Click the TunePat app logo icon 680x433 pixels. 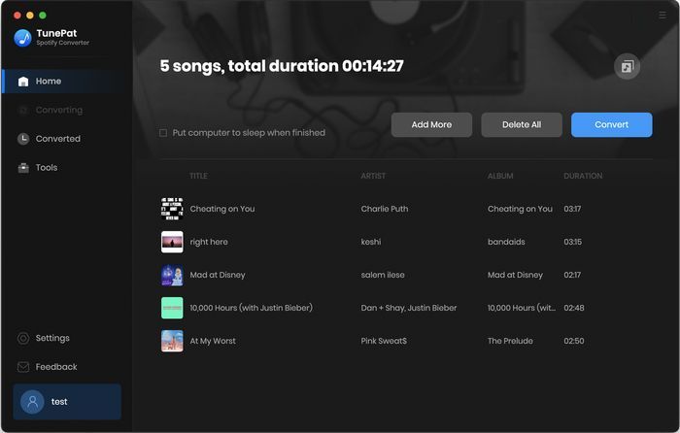pos(22,38)
